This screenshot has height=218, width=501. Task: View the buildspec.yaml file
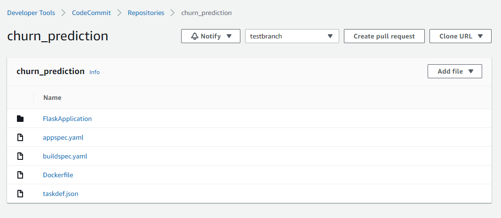[x=65, y=156]
